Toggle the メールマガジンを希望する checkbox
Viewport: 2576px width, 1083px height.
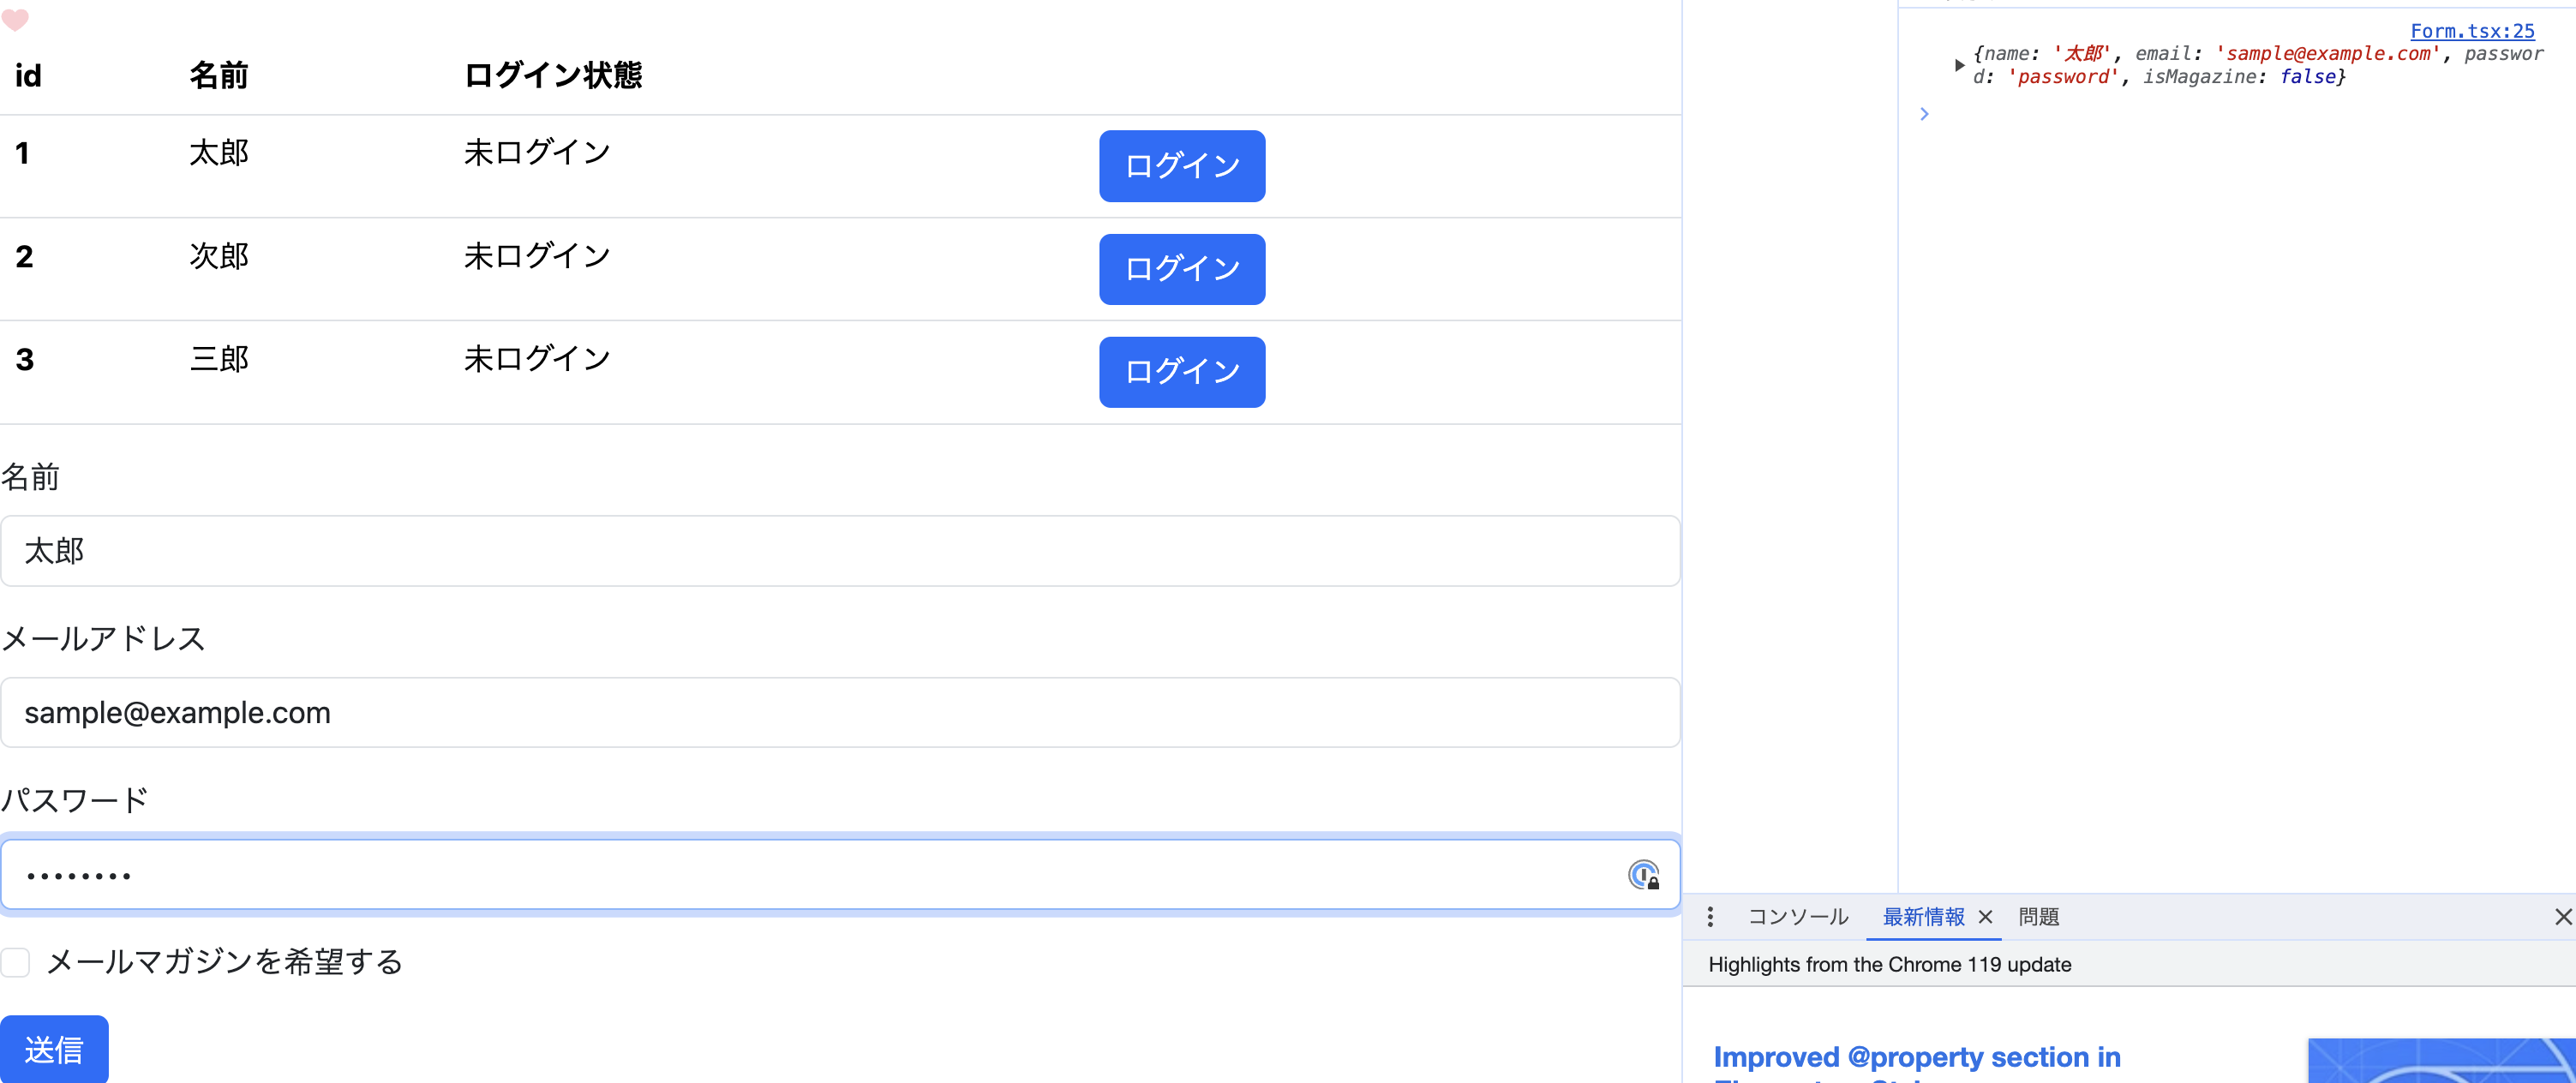point(15,962)
